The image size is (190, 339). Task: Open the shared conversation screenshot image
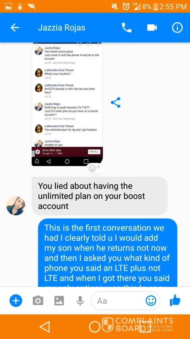tap(67, 104)
